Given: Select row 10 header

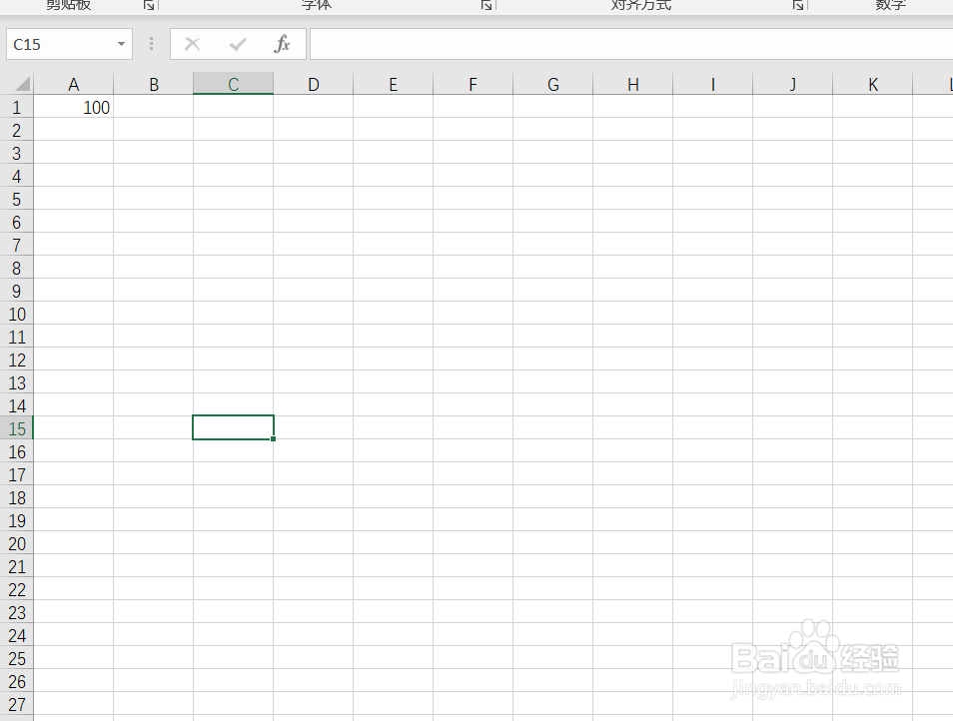Looking at the screenshot, I should [16, 314].
